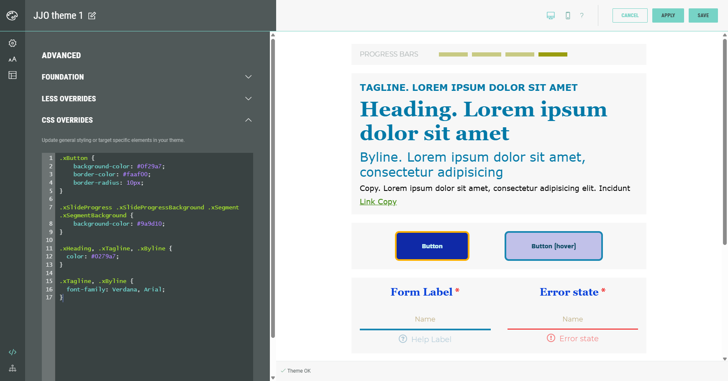This screenshot has width=728, height=381.
Task: Click the Name field under Form Label
Action: coord(425,319)
